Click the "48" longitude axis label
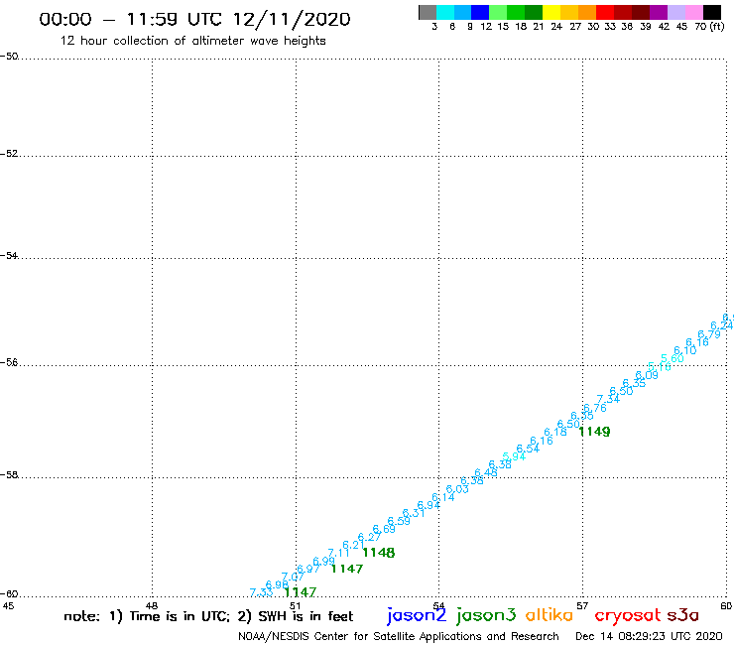734x645 pixels. coord(151,605)
